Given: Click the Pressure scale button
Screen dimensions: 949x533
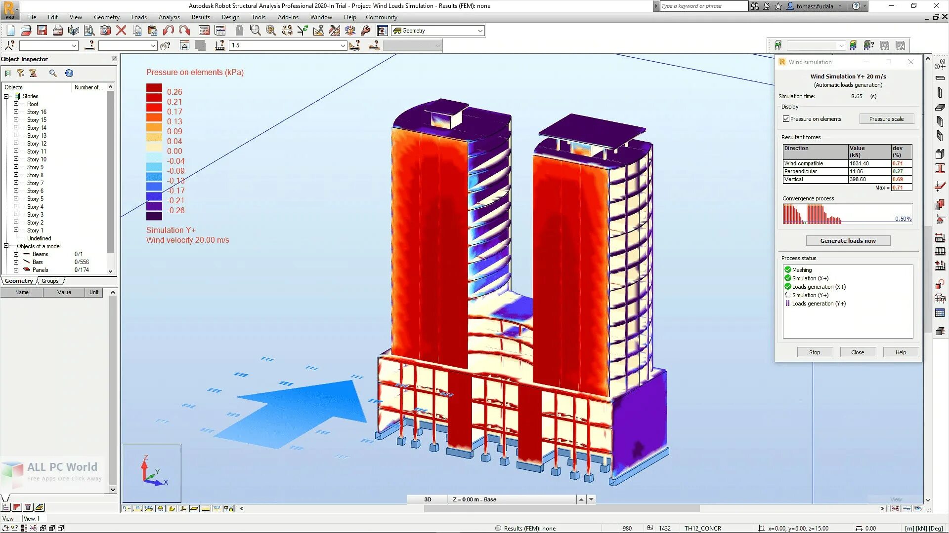Looking at the screenshot, I should (x=886, y=119).
